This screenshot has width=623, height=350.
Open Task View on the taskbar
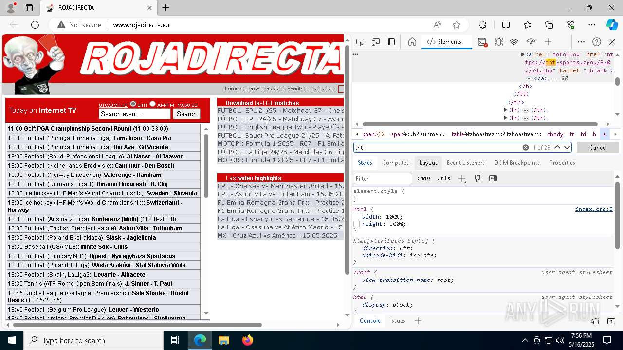[x=176, y=340]
